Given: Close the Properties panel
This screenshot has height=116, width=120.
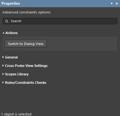Looking at the screenshot, I should (x=117, y=4).
